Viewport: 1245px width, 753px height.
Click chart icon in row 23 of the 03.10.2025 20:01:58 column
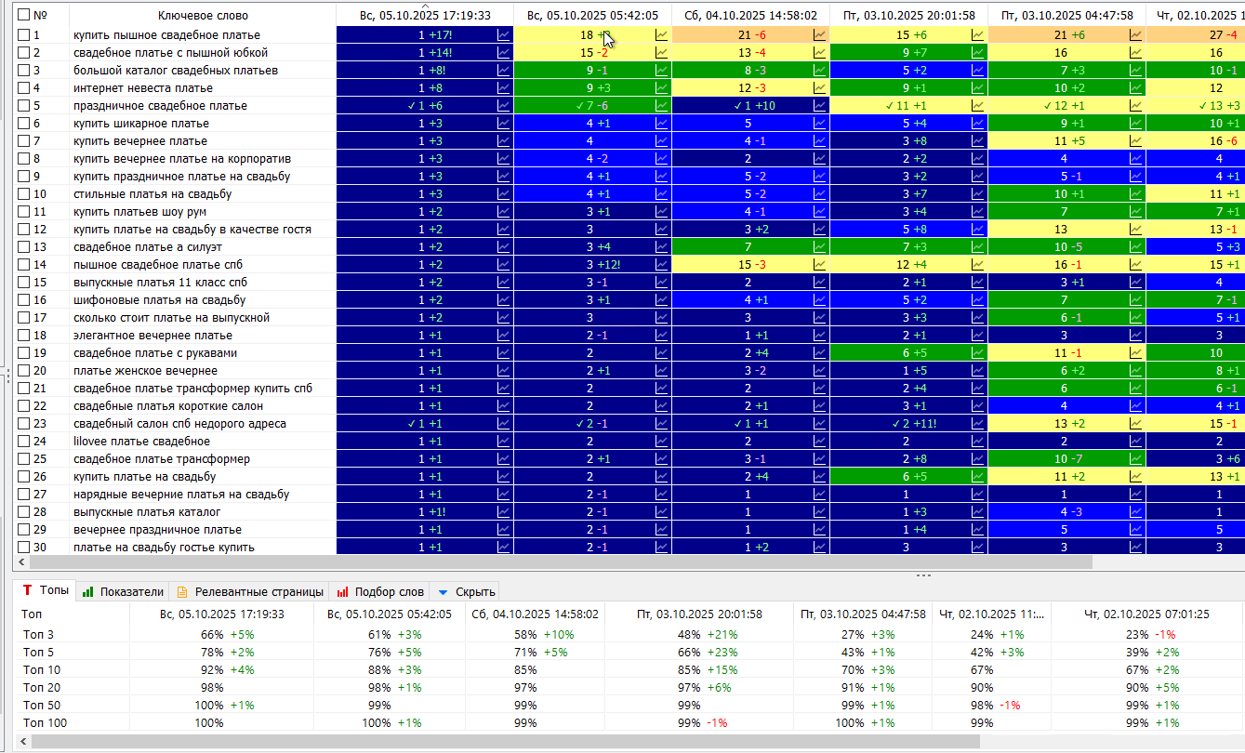point(977,423)
